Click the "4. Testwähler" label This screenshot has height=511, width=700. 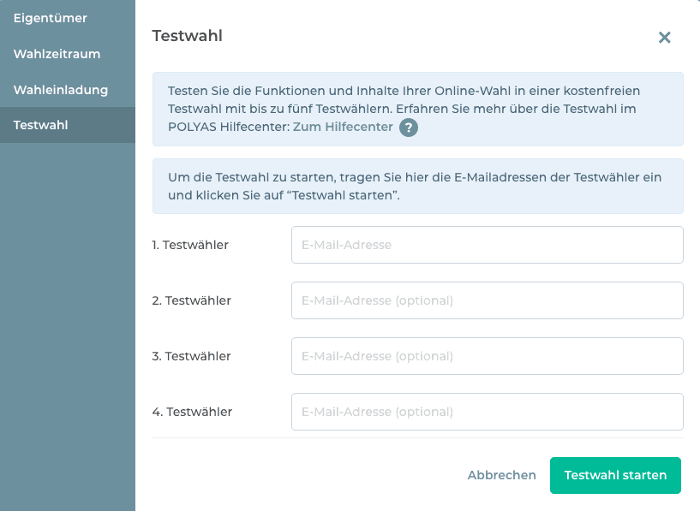192,412
